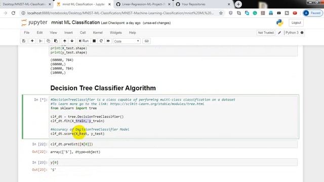324x182 pixels.
Task: Click the localhost address bar
Action: (120, 13)
